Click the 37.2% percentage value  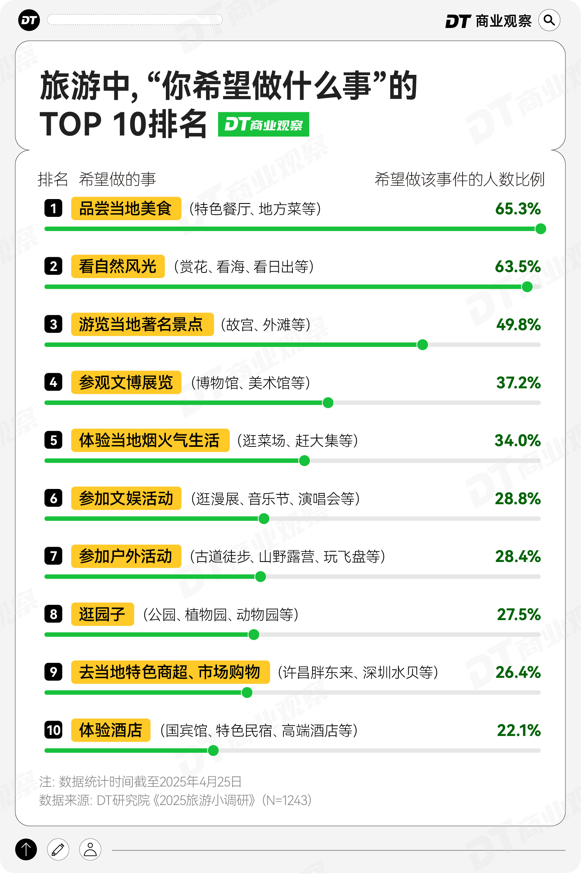(518, 382)
